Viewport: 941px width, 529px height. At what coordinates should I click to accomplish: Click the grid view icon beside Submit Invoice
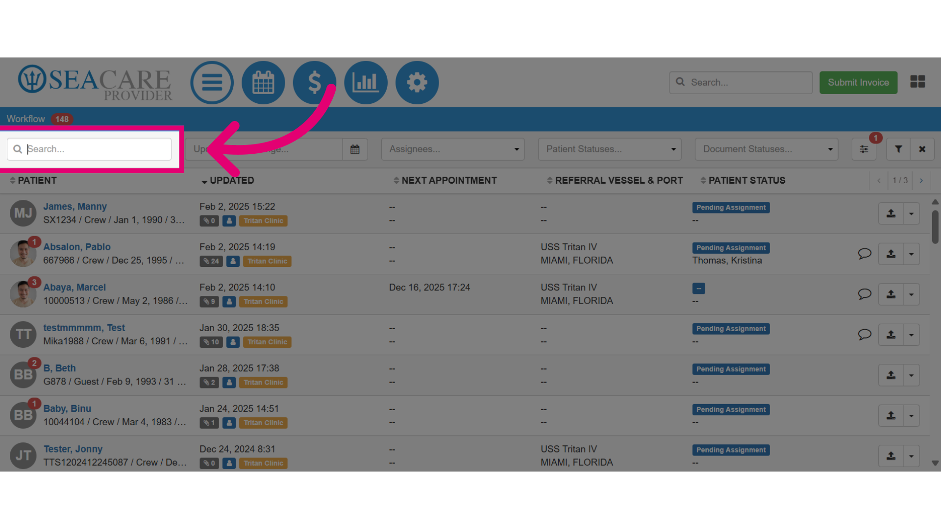pos(917,82)
